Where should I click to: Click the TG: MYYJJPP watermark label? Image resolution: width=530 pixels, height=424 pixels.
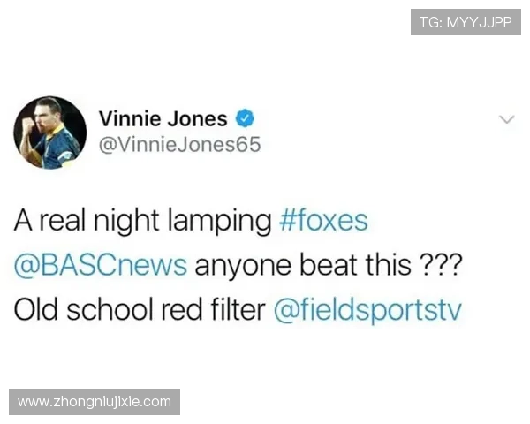coord(466,22)
